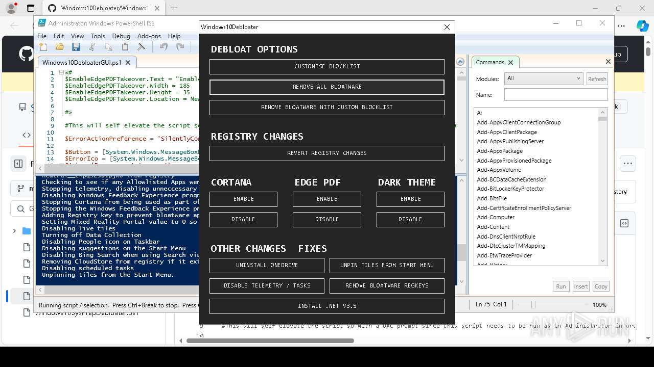Close the Commands add-on tab
The image size is (654, 367).
click(x=510, y=62)
